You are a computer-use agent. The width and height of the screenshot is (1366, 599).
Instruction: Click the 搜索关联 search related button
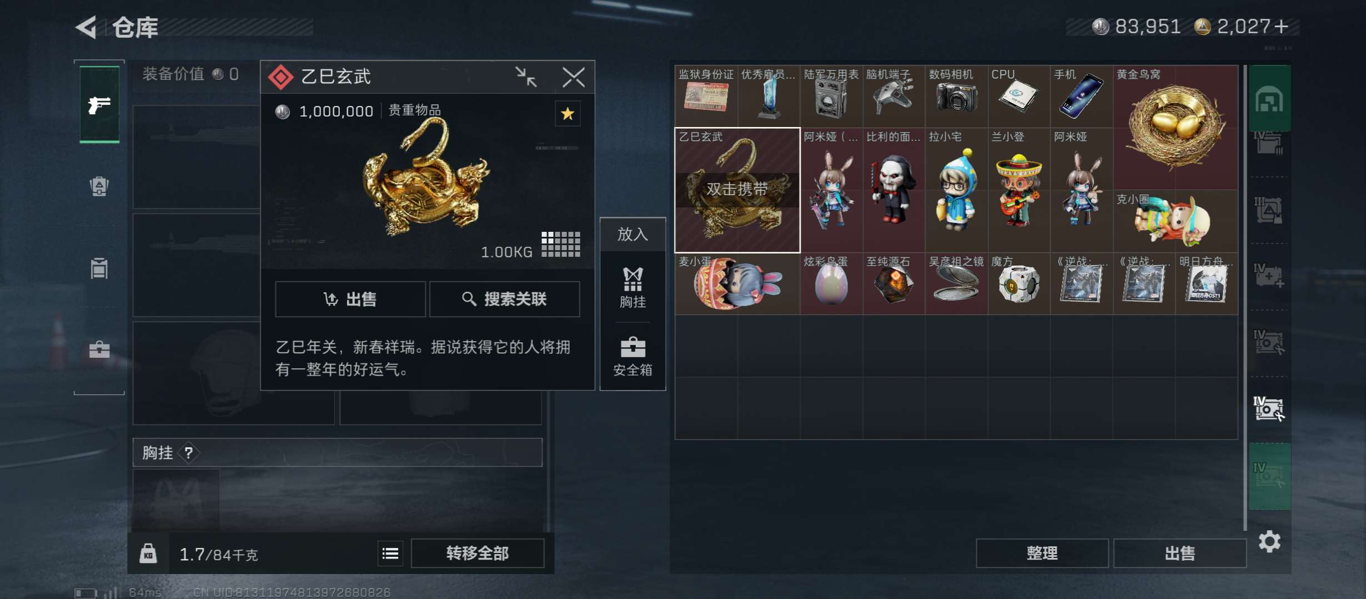[x=504, y=299]
